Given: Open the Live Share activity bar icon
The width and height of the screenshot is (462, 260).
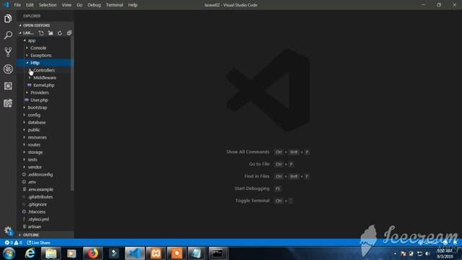Looking at the screenshot, I should pos(8,103).
